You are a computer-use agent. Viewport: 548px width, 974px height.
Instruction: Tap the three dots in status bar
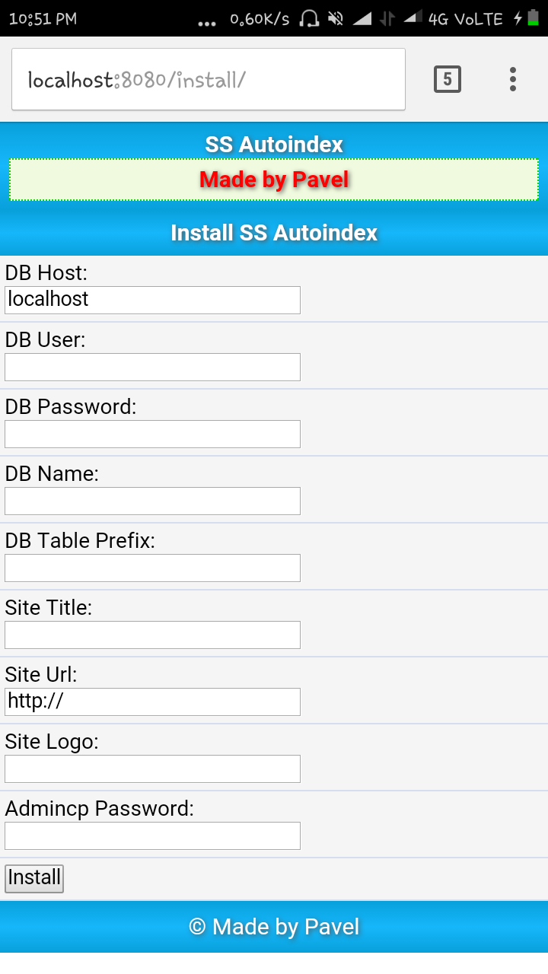click(207, 24)
